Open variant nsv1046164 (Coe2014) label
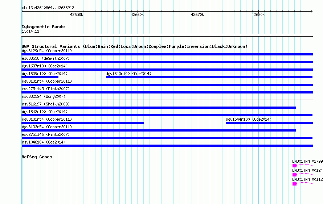 click(x=44, y=142)
